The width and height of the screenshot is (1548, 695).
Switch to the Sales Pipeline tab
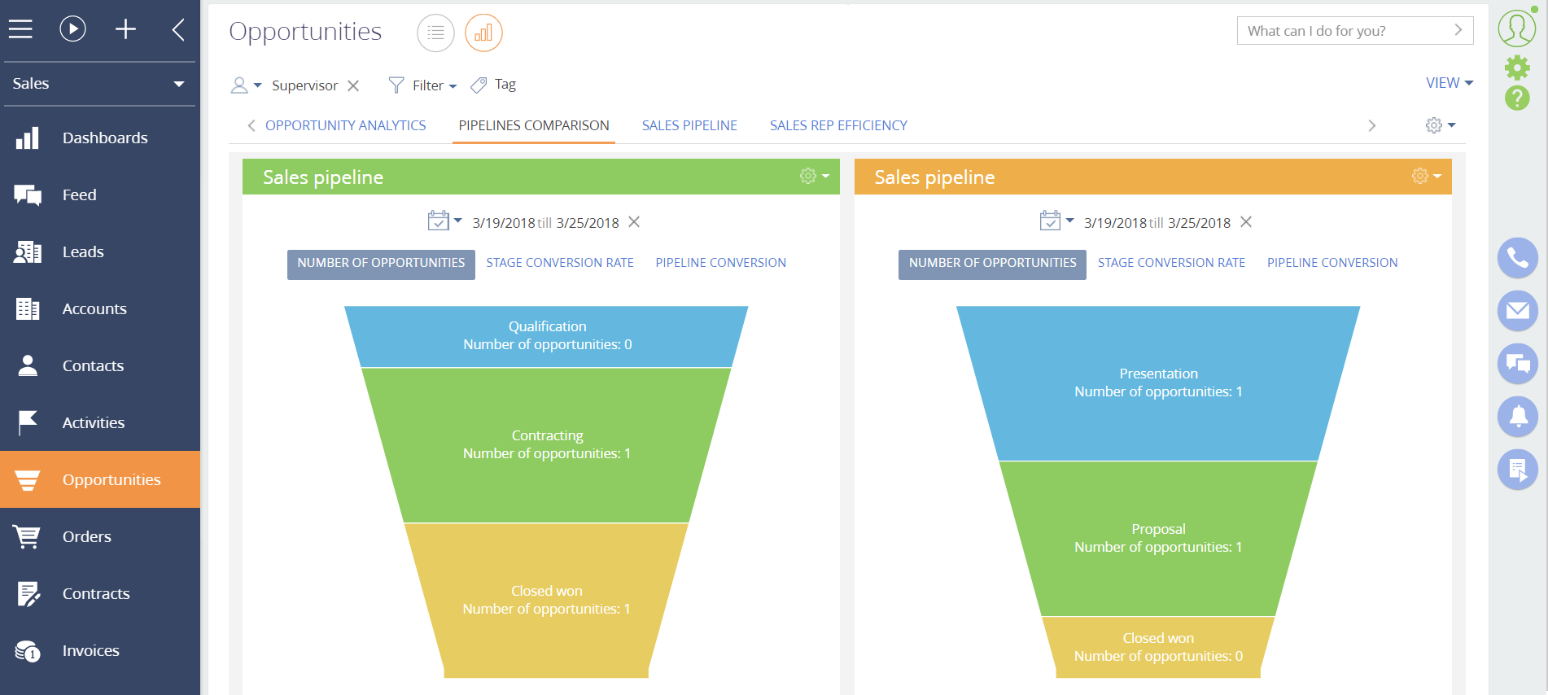coord(689,125)
